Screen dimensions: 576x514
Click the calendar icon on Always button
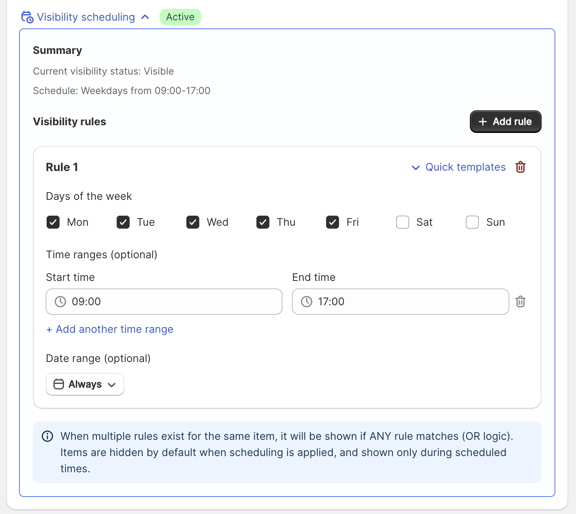tap(59, 384)
